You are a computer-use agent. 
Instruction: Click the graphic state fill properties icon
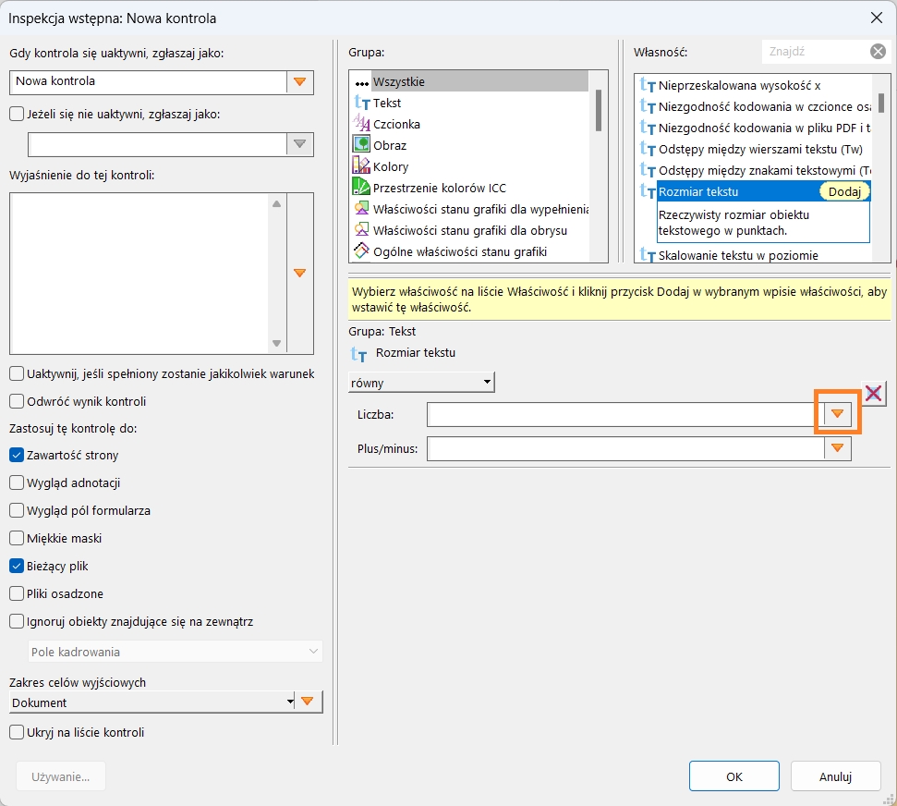(x=361, y=208)
